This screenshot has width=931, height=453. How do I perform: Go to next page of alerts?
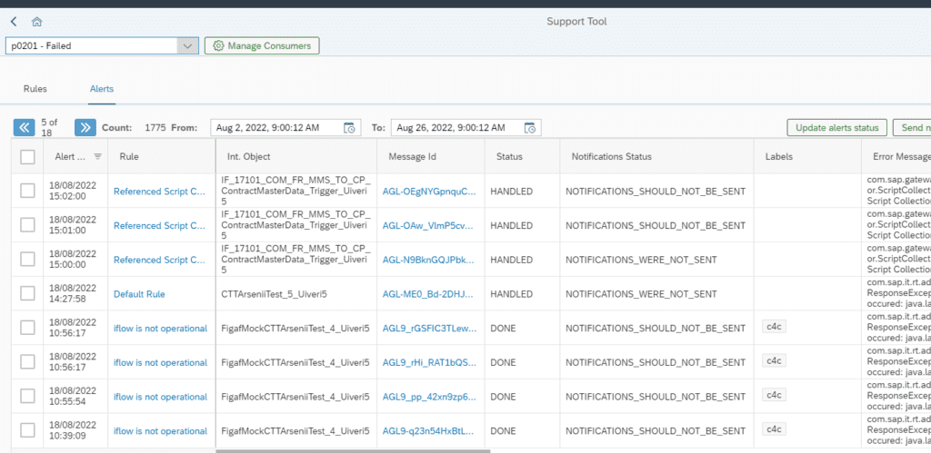point(85,127)
